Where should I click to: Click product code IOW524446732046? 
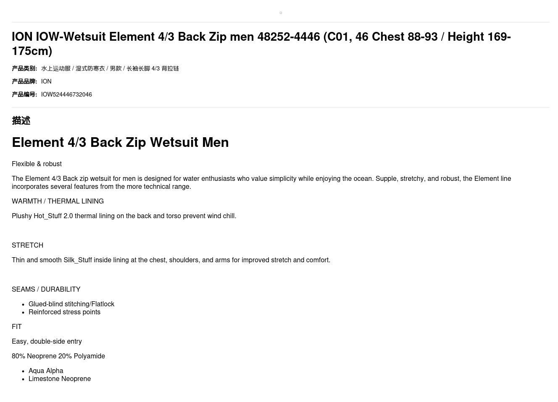point(66,94)
